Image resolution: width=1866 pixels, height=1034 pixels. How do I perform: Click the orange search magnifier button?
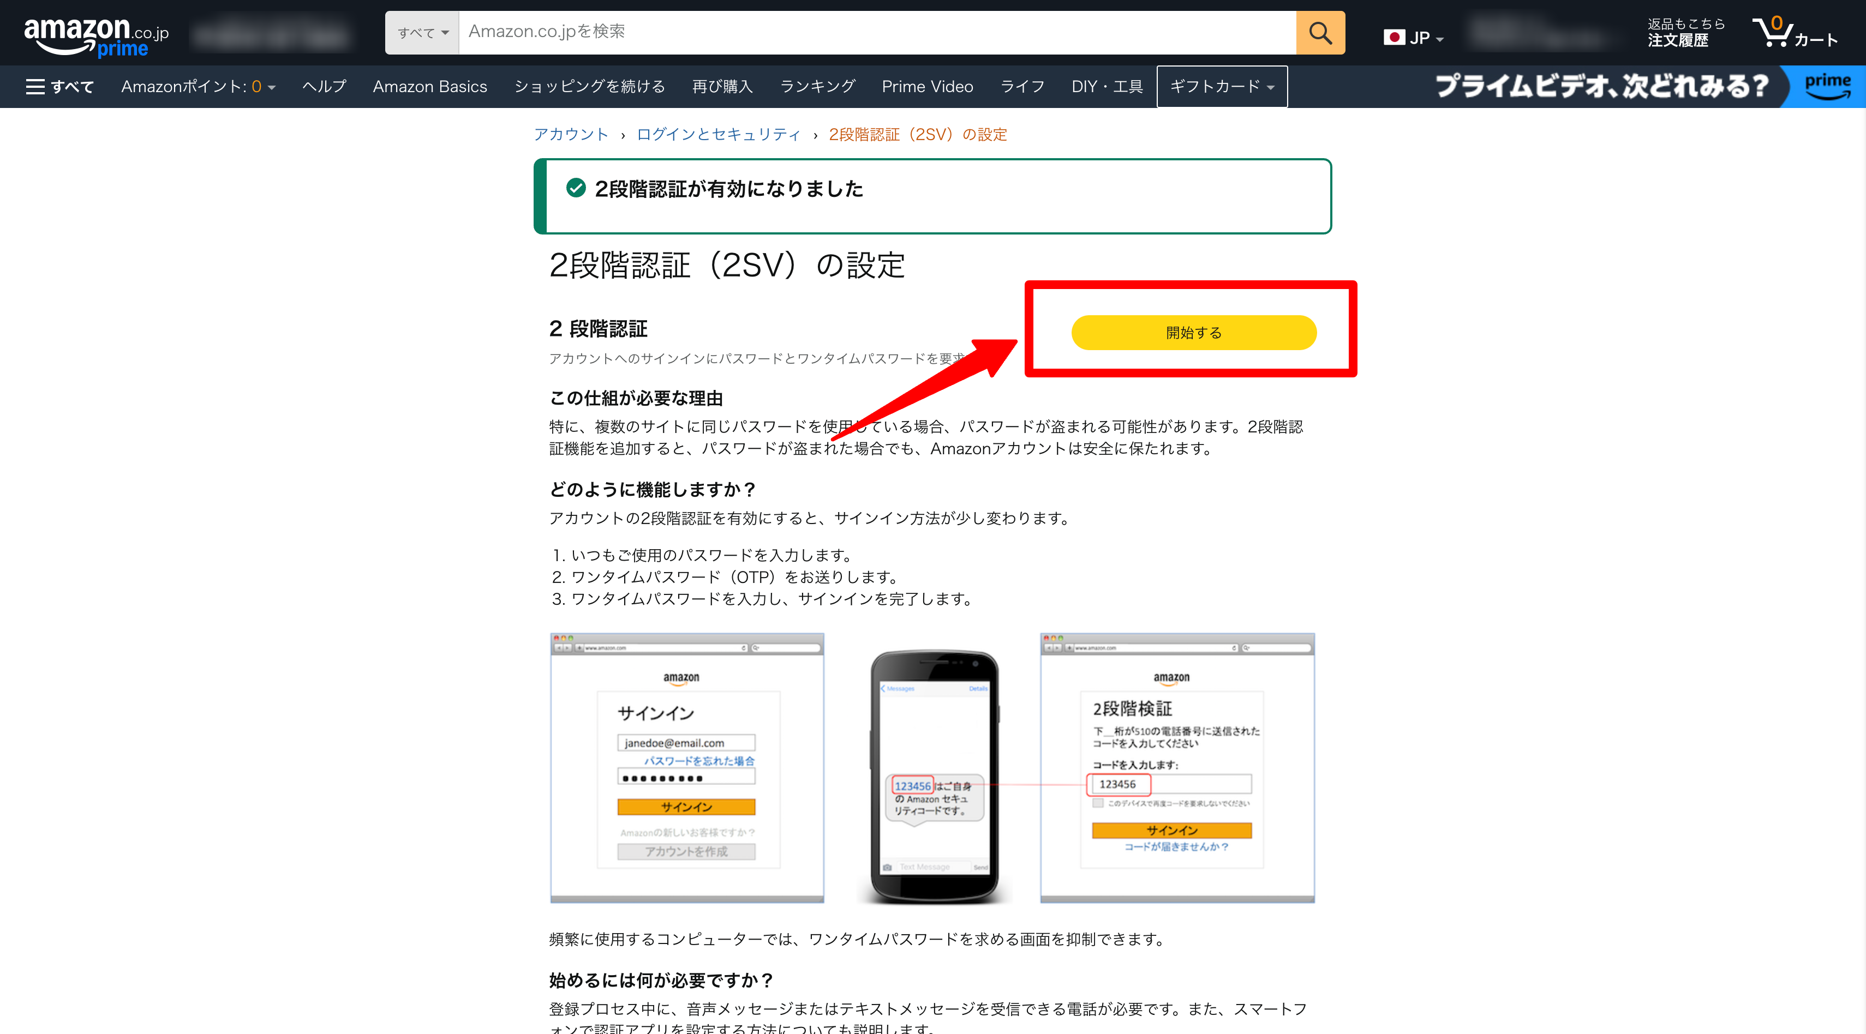pyautogui.click(x=1320, y=33)
